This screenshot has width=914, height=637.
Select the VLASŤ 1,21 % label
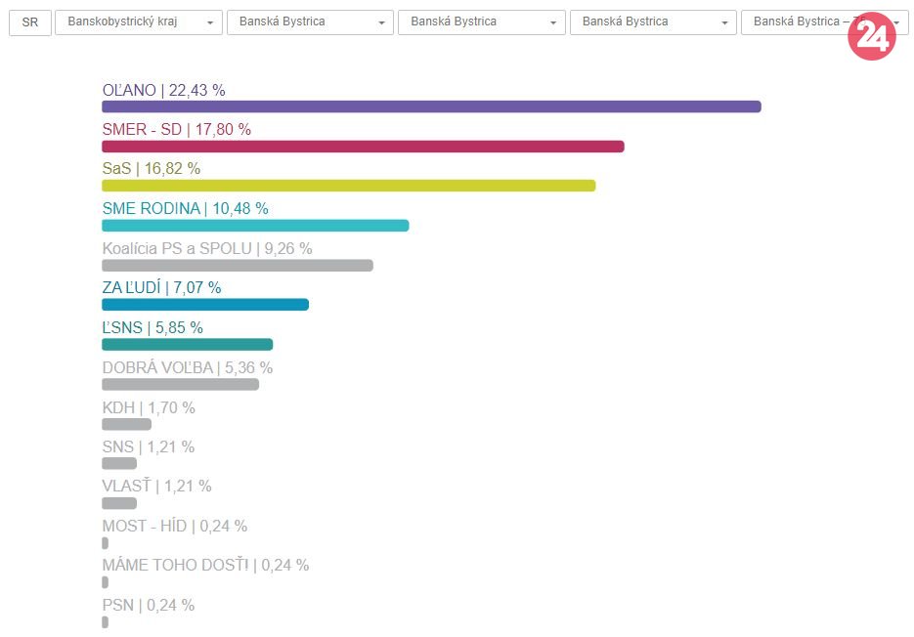[156, 486]
